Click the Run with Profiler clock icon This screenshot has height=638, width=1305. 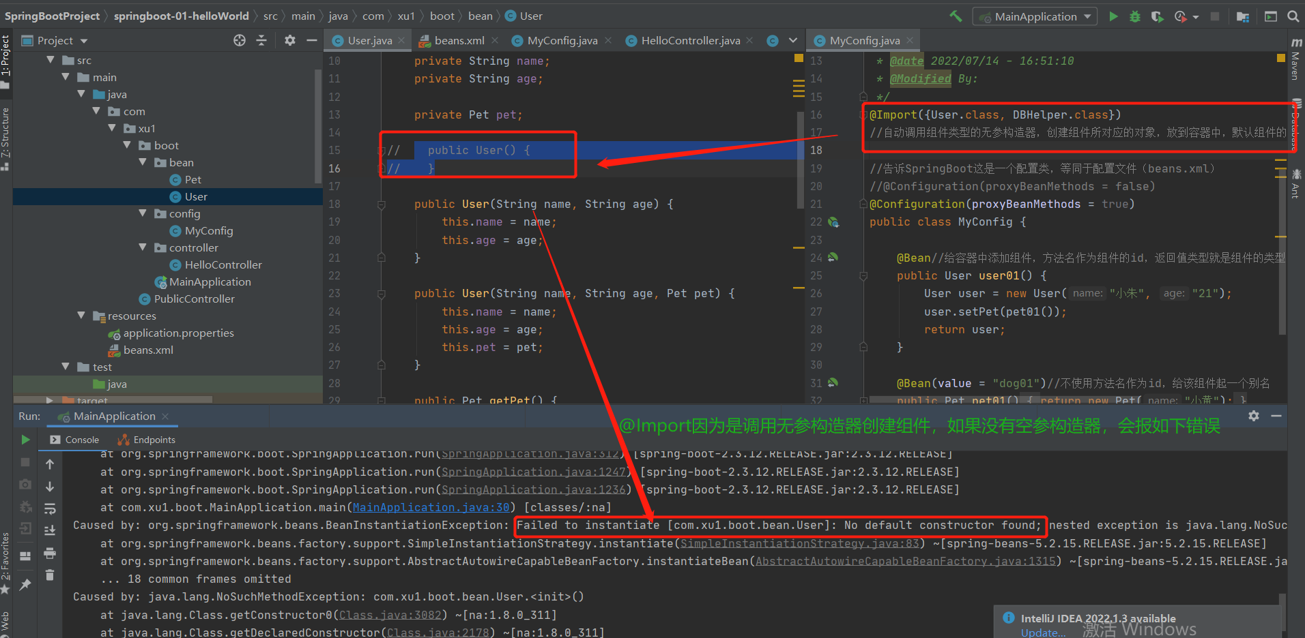point(1180,16)
